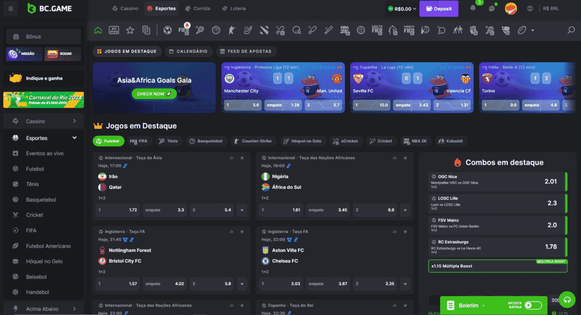Screen dimensions: 581x315
Task: Select the tennis racket sport icon
Action: click(200, 31)
